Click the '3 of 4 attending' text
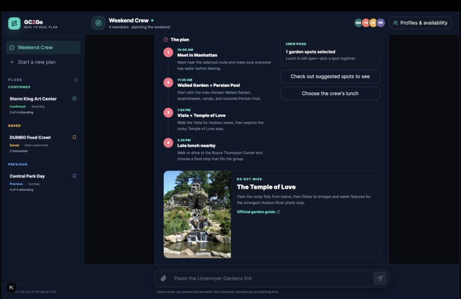This screenshot has height=299, width=461. (22, 112)
